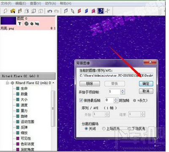This screenshot has width=169, height=152.
Task: Decrease the 附加帧 value with down arrow
Action: (116, 101)
